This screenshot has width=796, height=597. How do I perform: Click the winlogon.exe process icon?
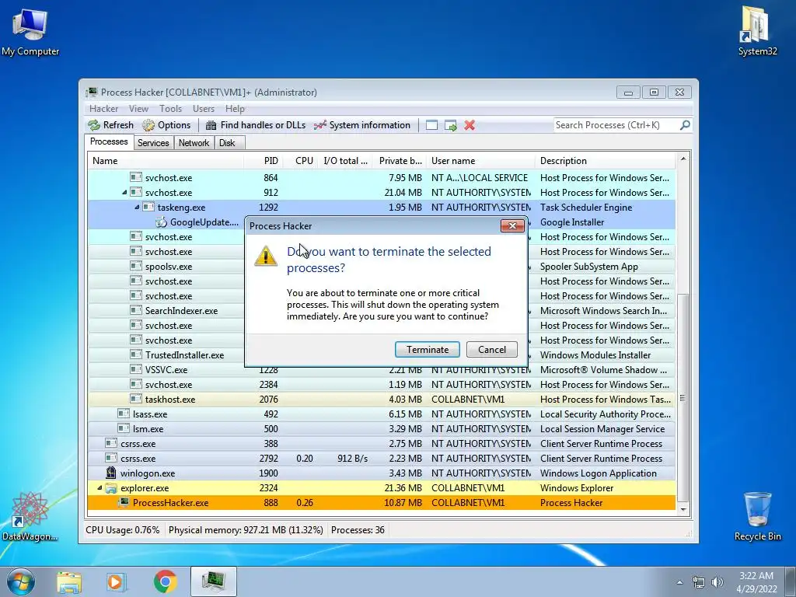[x=110, y=473]
